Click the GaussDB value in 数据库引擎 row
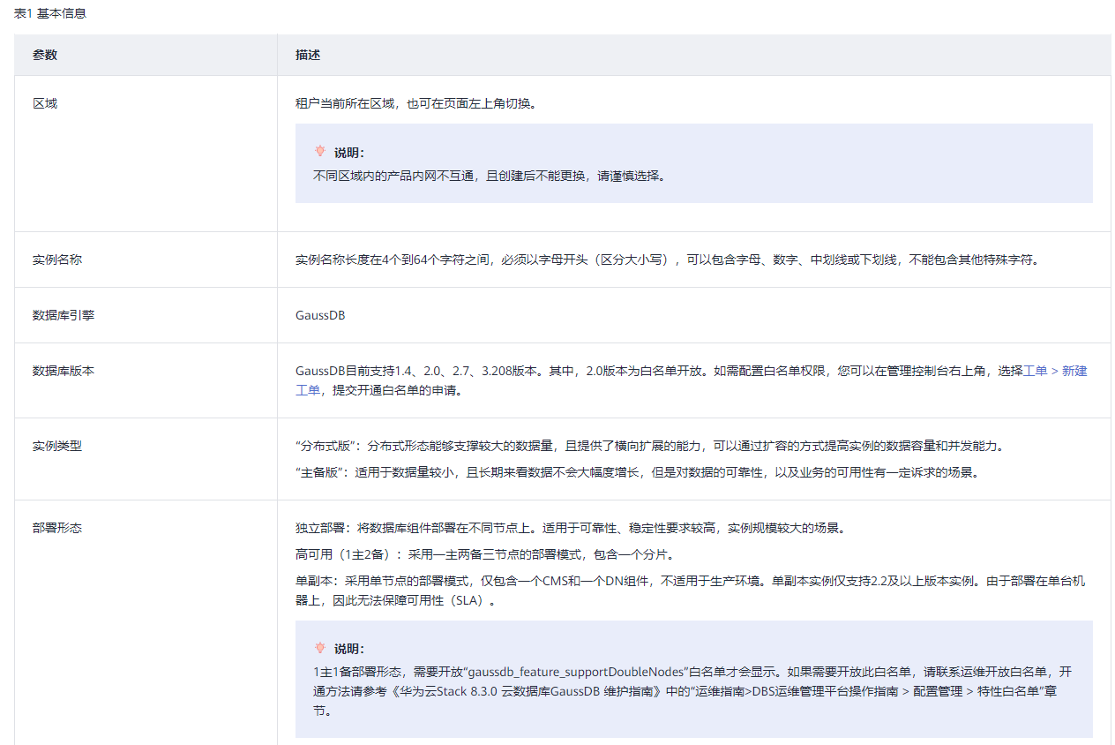Image resolution: width=1115 pixels, height=745 pixels. click(320, 315)
